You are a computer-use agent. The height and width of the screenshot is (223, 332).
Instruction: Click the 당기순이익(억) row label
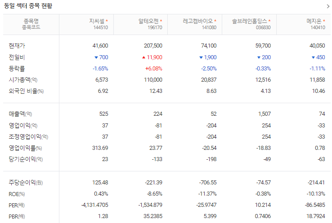tap(26, 159)
